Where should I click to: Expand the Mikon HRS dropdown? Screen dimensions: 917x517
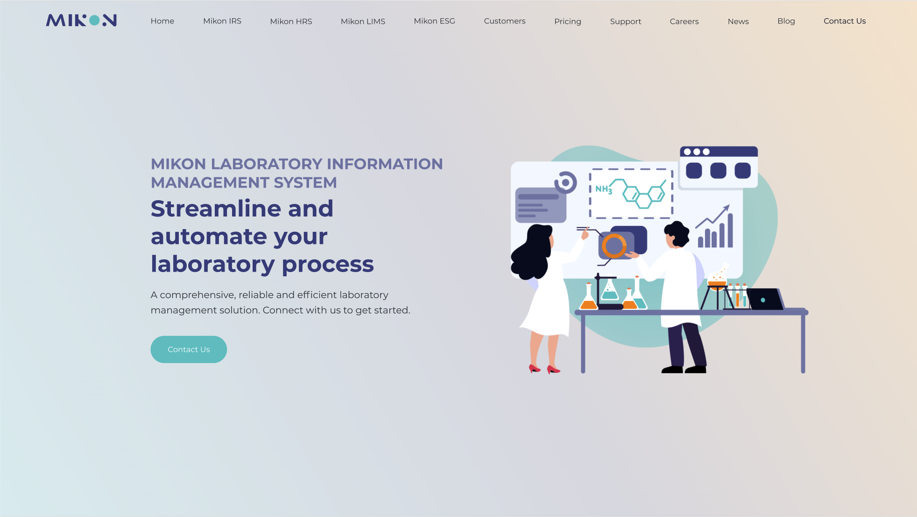(x=291, y=21)
